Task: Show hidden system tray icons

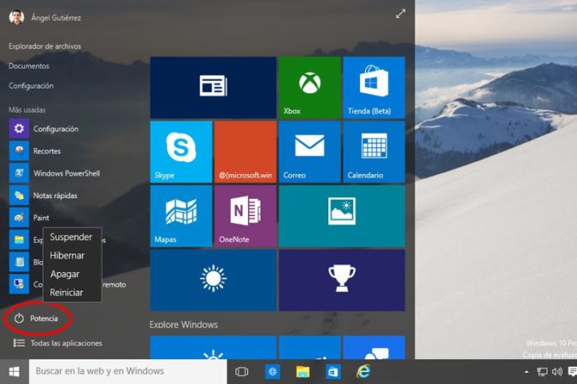Action: pyautogui.click(x=527, y=372)
